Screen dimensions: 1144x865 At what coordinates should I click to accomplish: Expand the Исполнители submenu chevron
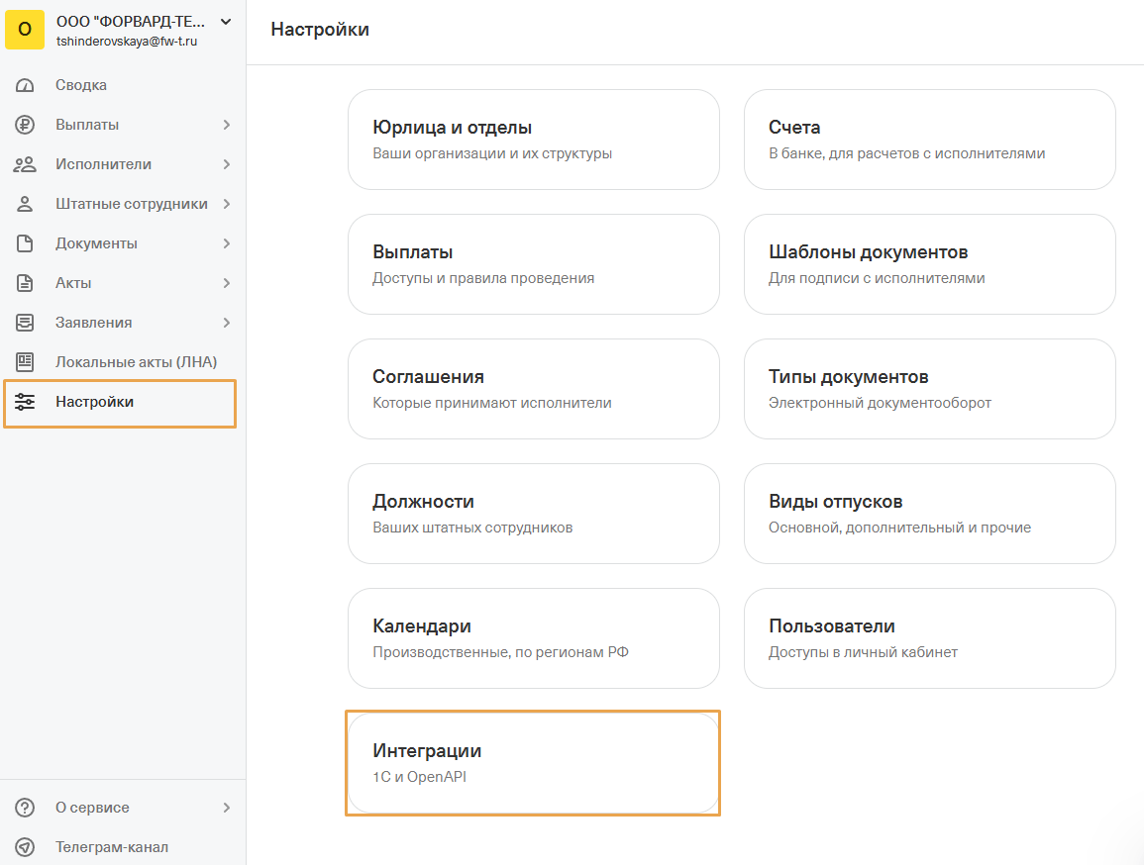coord(227,164)
